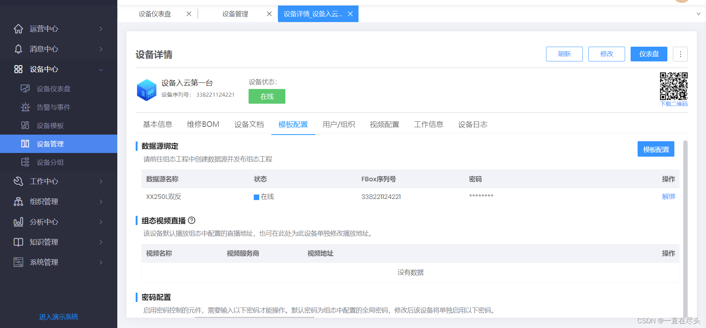This screenshot has height=328, width=706.
Task: Close the 设备仪表盘 tab
Action: (x=189, y=14)
